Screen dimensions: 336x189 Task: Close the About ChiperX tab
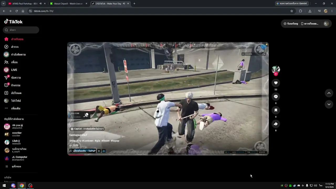[86, 4]
